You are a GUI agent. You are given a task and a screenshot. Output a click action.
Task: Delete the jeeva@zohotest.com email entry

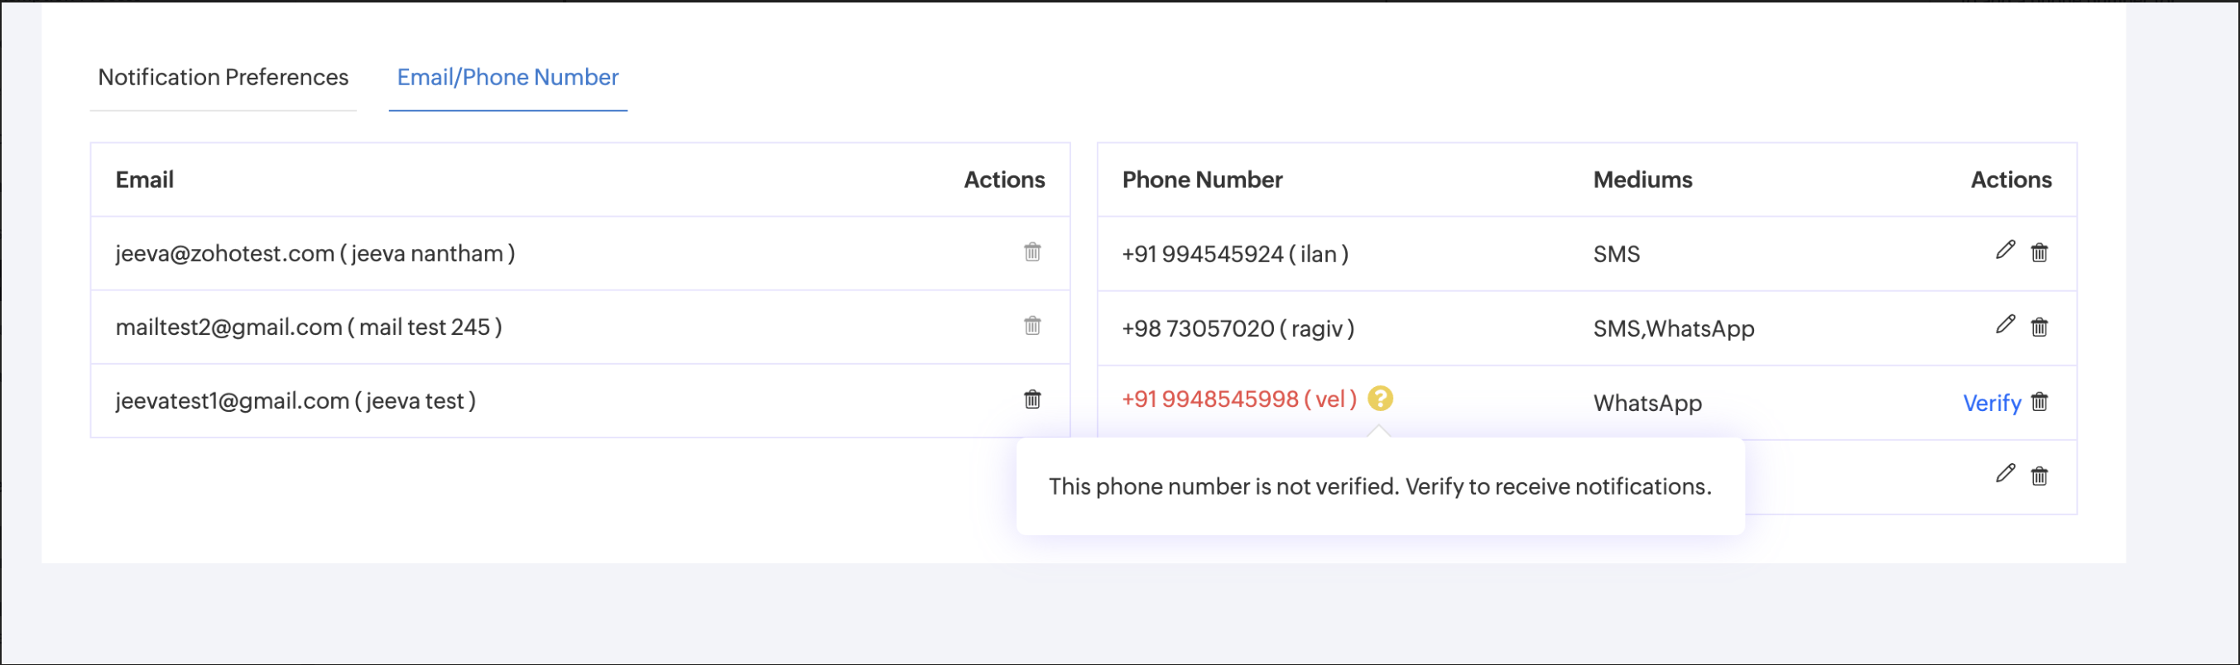pyautogui.click(x=1032, y=252)
